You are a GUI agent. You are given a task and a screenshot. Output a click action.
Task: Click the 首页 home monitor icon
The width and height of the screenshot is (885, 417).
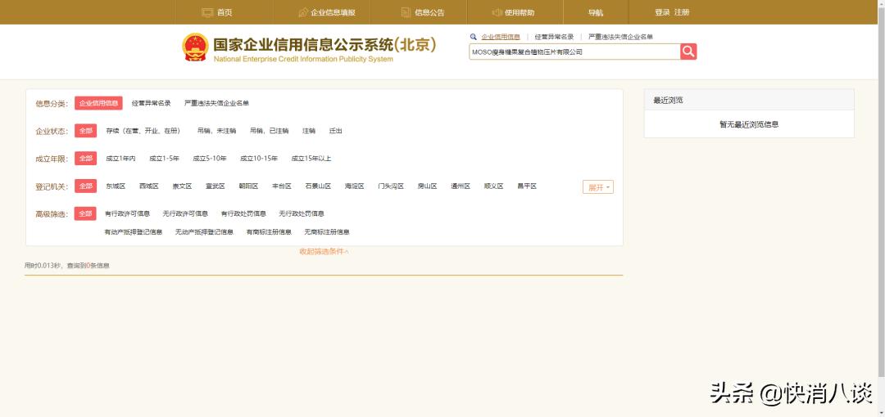pyautogui.click(x=207, y=12)
